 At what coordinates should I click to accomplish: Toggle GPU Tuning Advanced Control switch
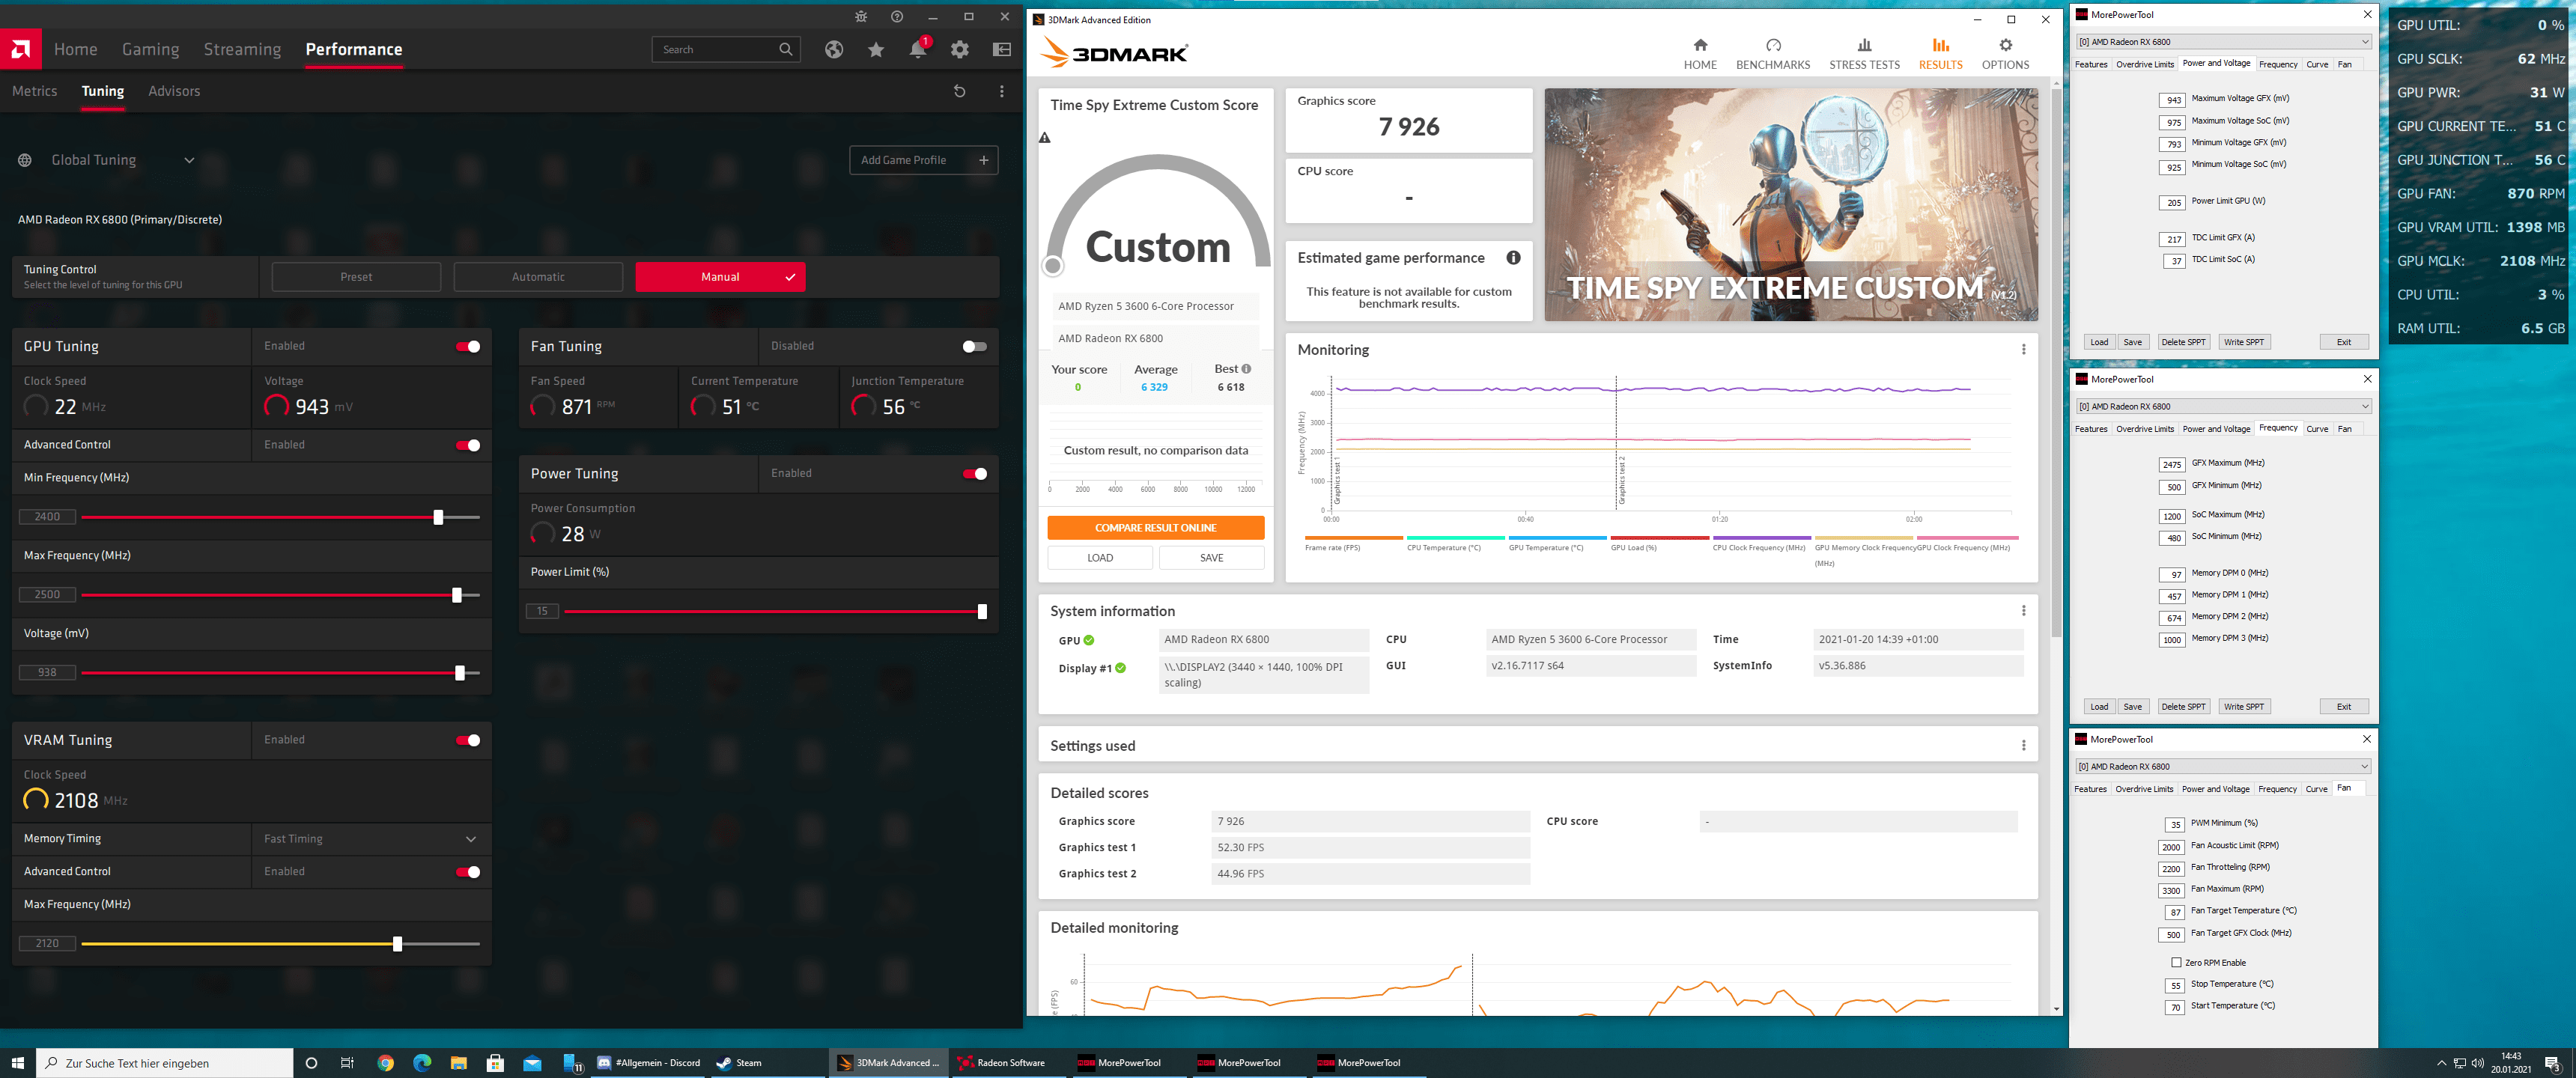click(x=468, y=445)
